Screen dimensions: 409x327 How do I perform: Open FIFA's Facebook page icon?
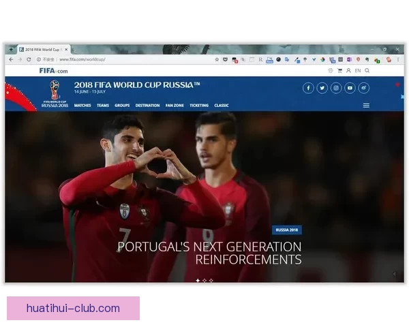(x=308, y=88)
